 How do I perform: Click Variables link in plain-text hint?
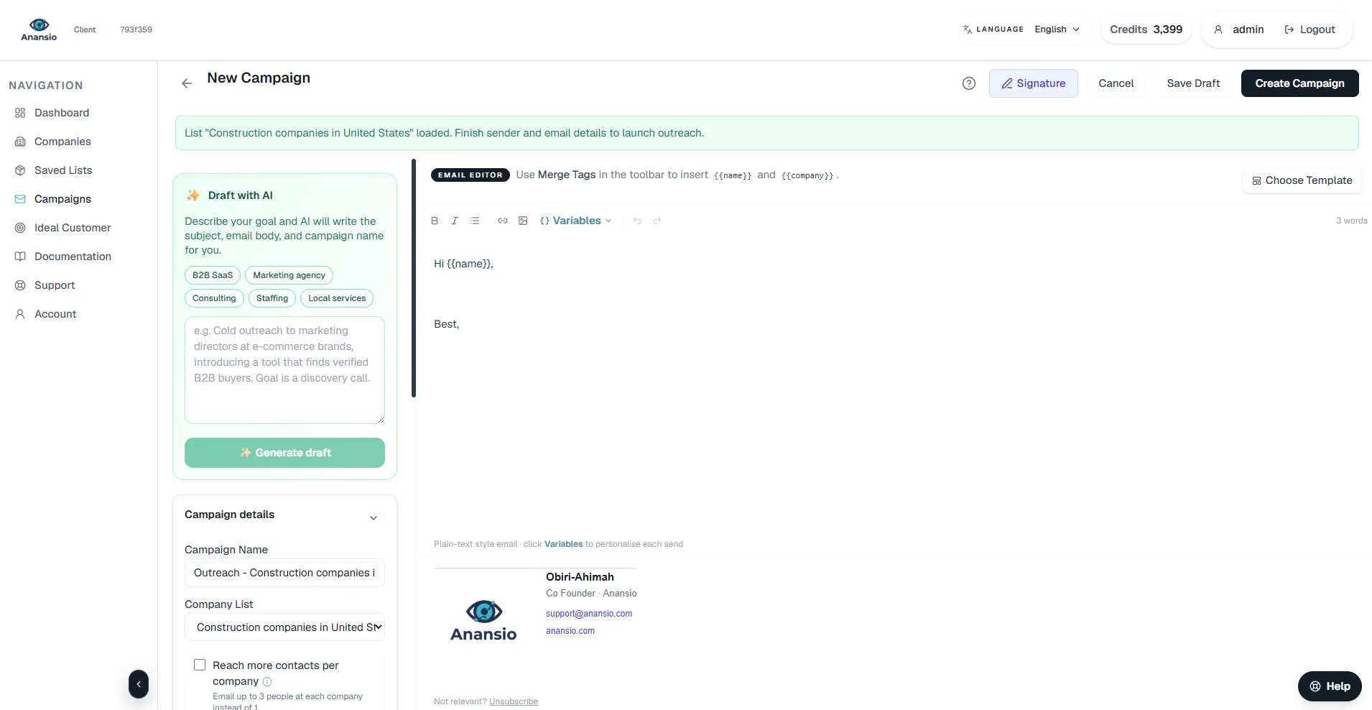[x=564, y=544]
